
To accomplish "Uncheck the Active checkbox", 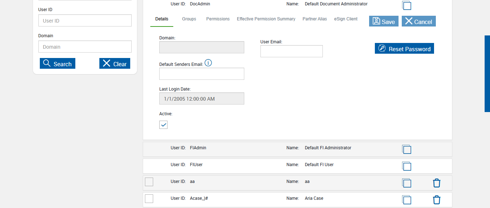I will (x=163, y=125).
